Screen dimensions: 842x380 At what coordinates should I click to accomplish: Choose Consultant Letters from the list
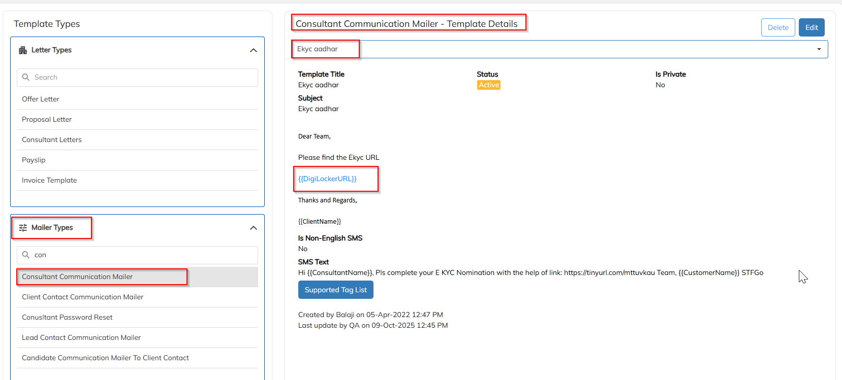137,140
